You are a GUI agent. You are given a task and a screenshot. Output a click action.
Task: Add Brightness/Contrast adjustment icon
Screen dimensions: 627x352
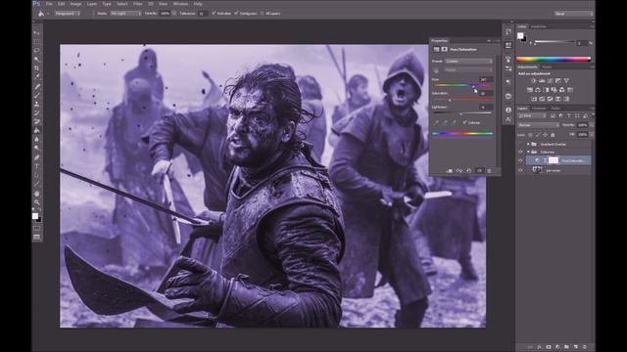(533, 81)
